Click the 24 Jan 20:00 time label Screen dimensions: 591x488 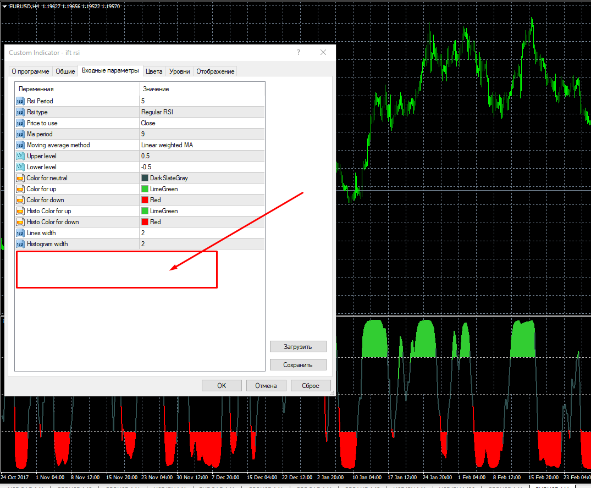pos(437,477)
